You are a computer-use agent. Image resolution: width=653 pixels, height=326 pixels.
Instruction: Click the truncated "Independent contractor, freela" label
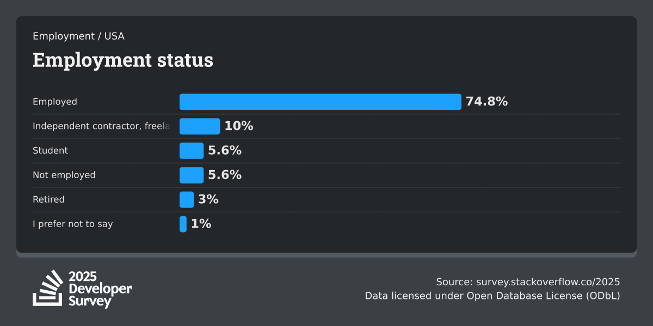pos(101,126)
